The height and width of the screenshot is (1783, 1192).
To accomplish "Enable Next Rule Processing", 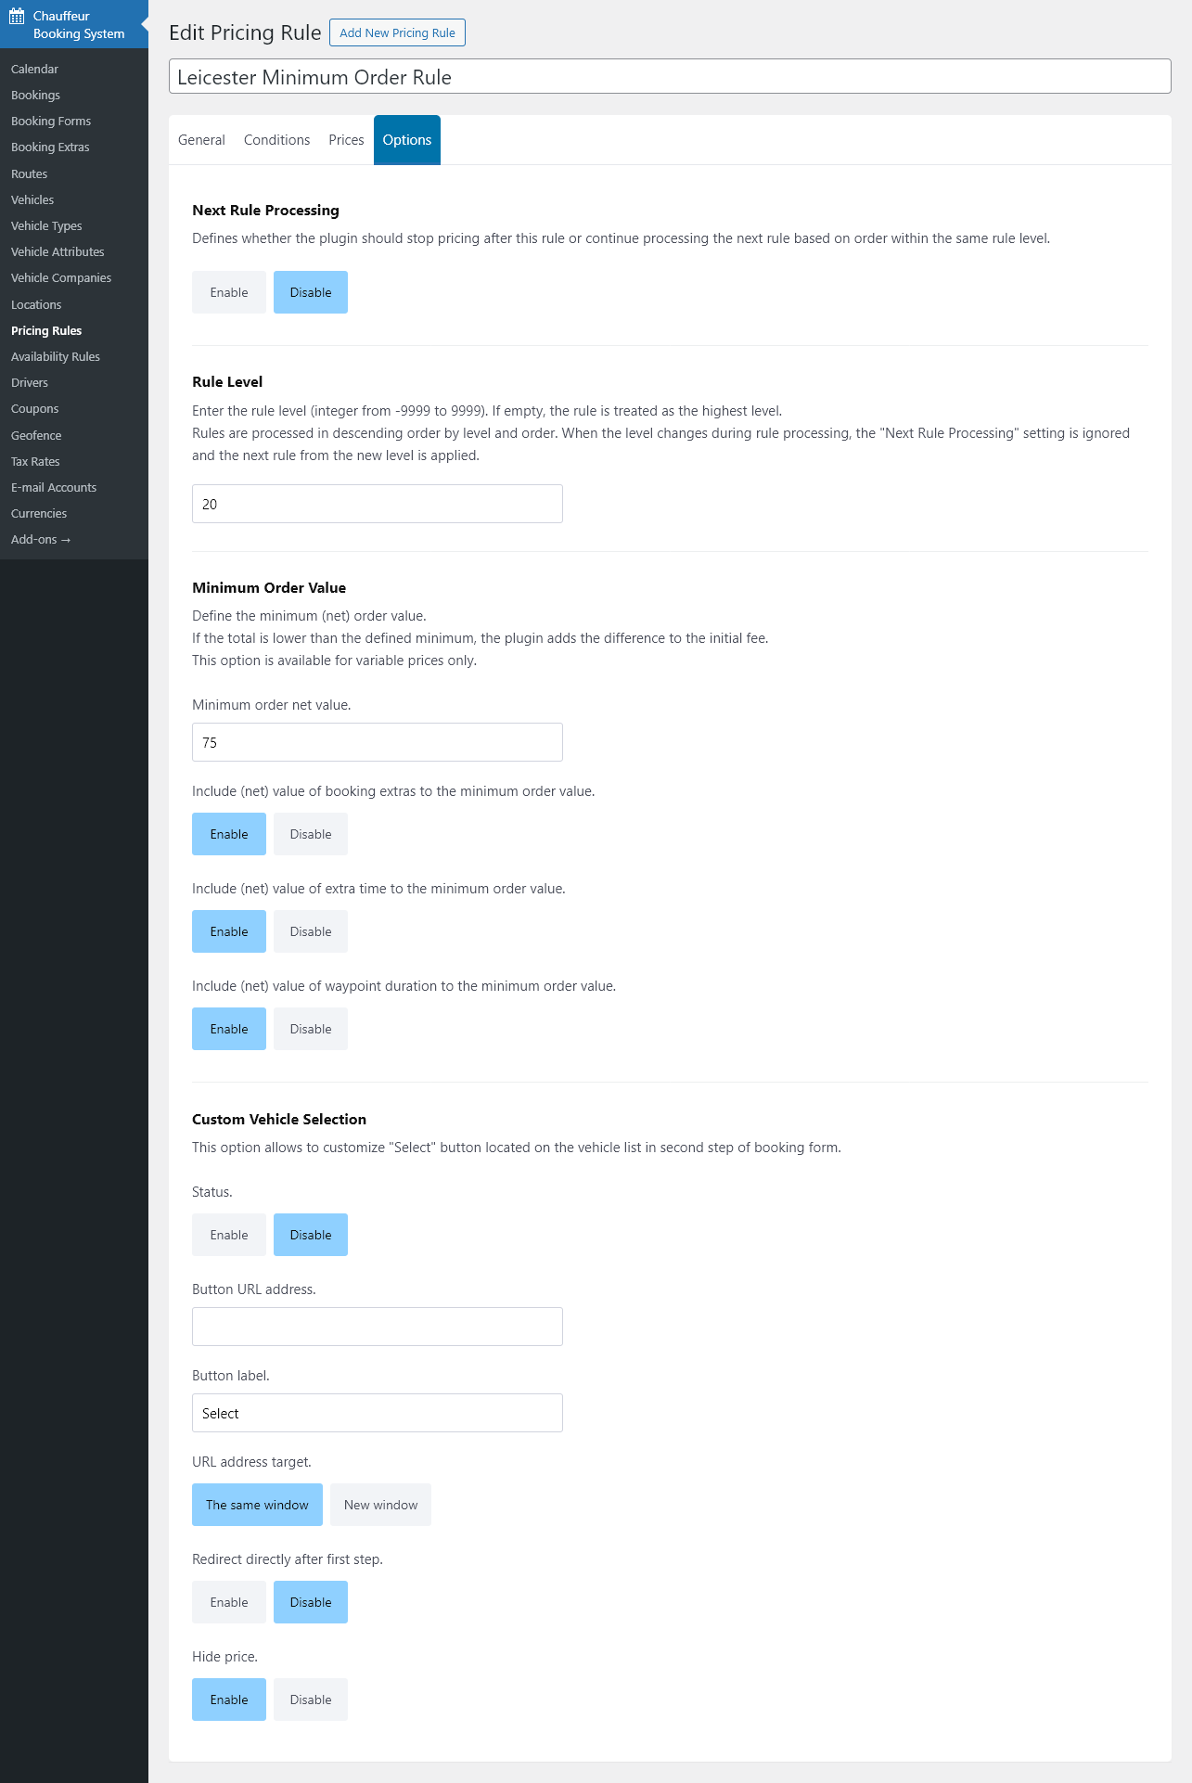I will point(228,292).
